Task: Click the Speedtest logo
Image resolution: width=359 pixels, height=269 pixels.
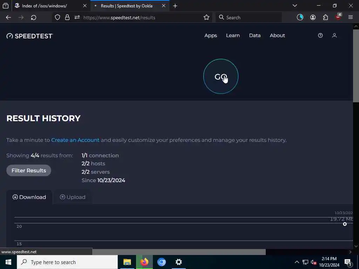Action: [x=30, y=36]
